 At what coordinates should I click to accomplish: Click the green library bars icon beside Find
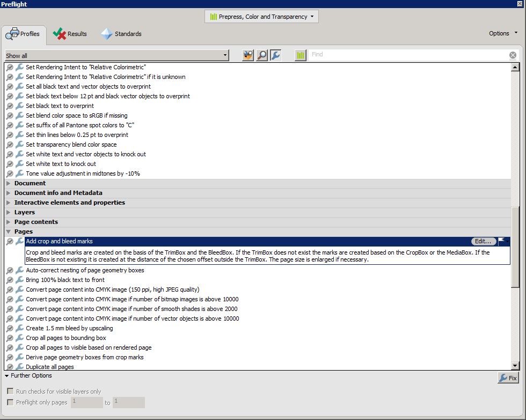[x=301, y=55]
